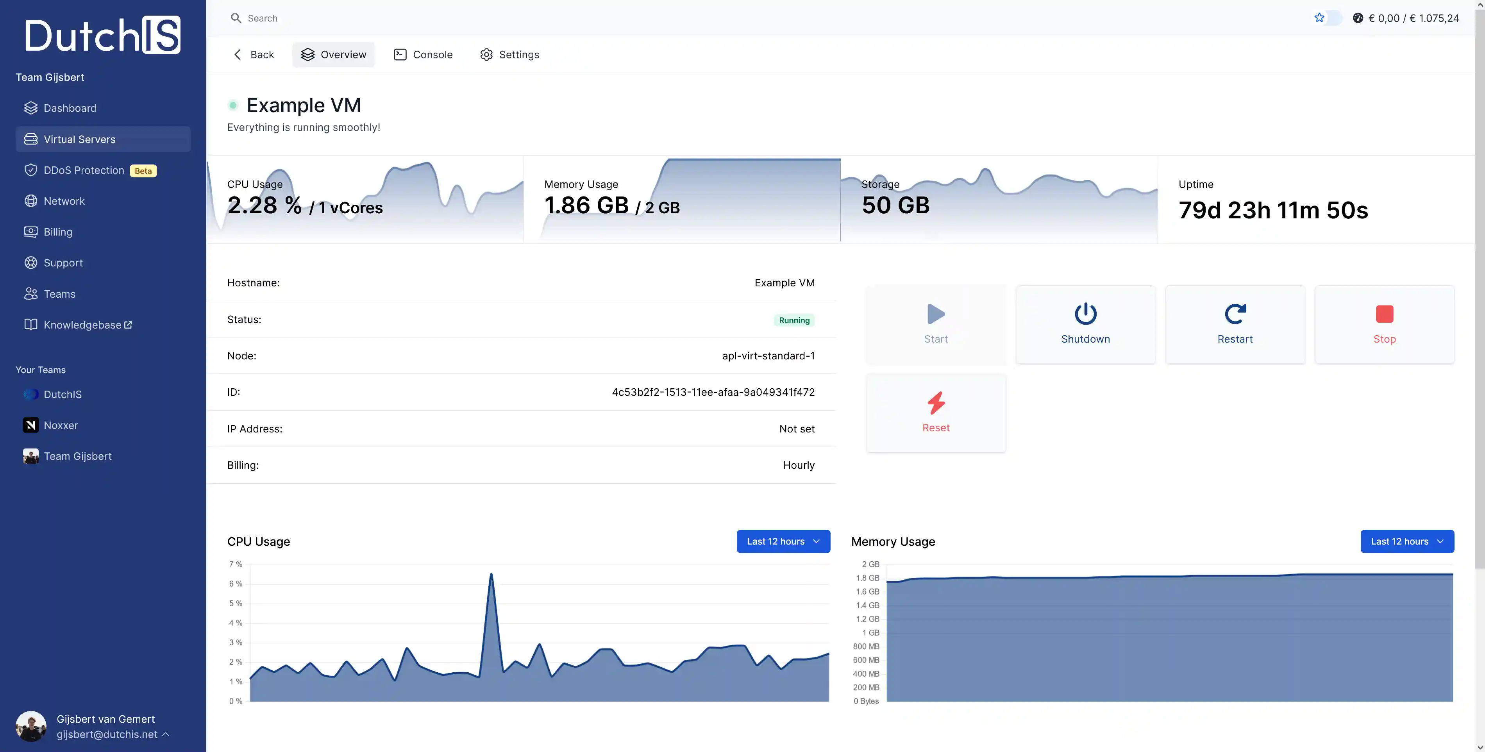This screenshot has height=752, width=1485.
Task: Click the Billing banknote icon
Action: tap(30, 232)
